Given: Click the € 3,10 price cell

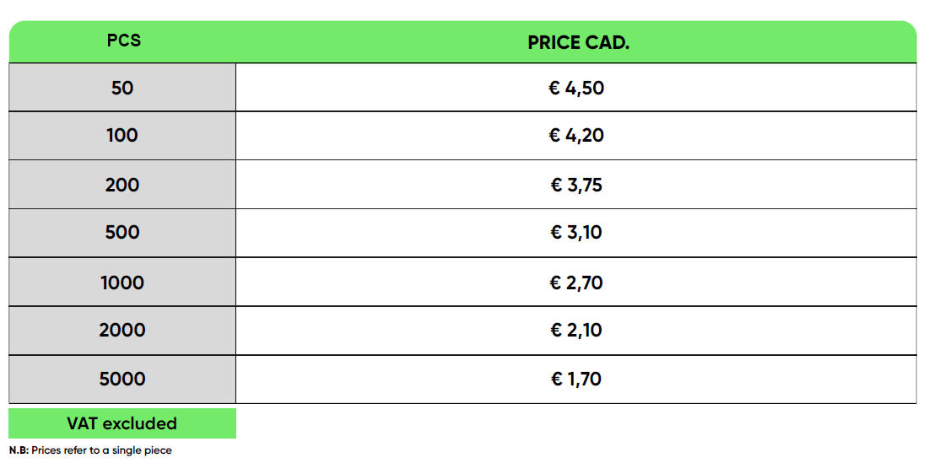Looking at the screenshot, I should (576, 233).
